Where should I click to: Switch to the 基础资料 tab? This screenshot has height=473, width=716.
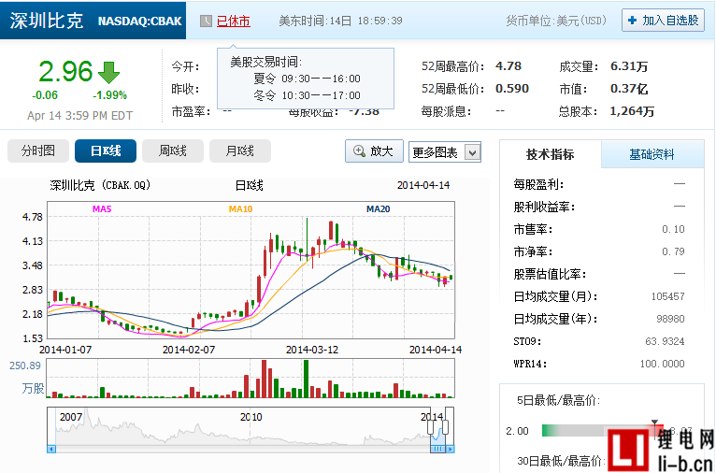652,154
